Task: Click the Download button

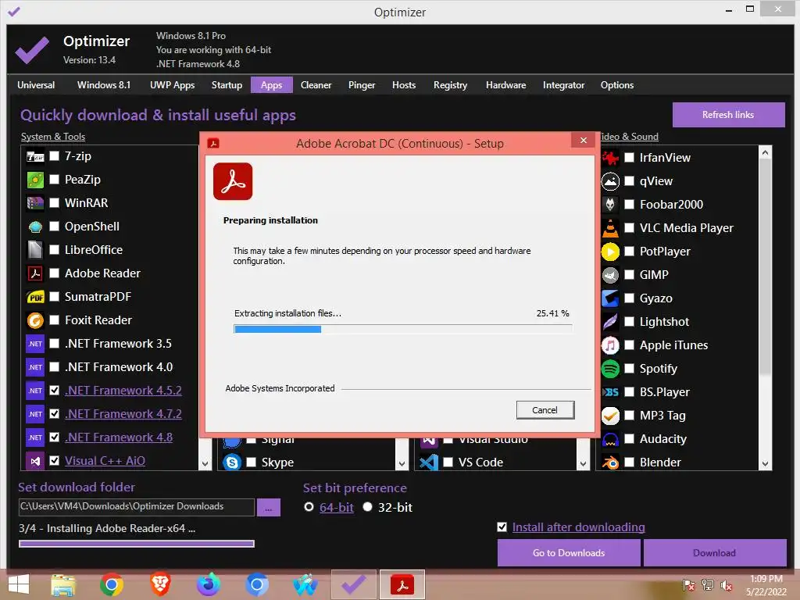Action: point(715,553)
